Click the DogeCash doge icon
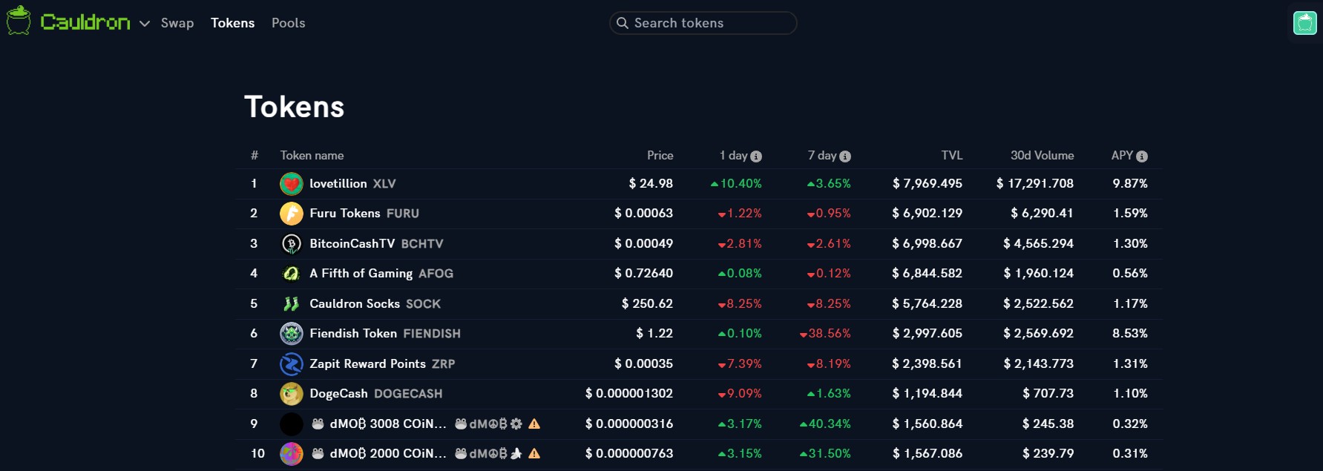 [x=292, y=394]
